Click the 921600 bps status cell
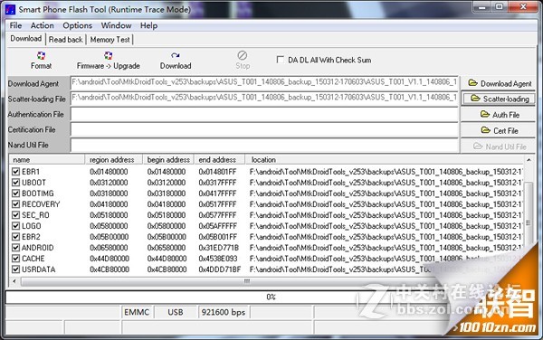 (x=224, y=312)
